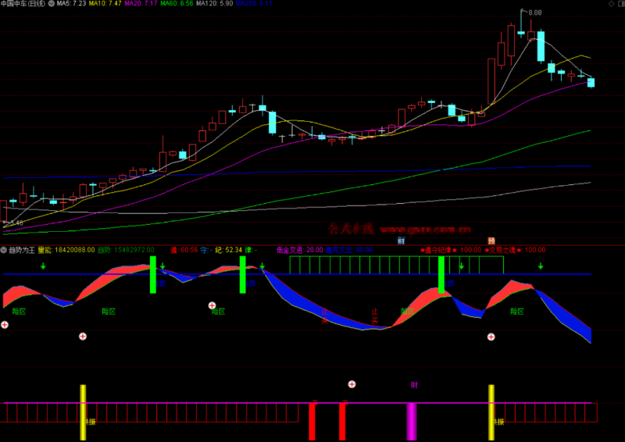Click the magenta 财 marker above magenta bar

point(413,385)
